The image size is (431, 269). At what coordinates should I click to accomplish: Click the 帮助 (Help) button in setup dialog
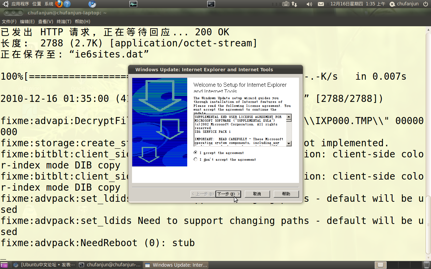tap(286, 194)
